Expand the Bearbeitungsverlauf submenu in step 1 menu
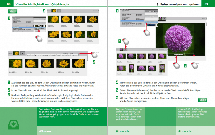The image size is (215, 135). [23, 20]
